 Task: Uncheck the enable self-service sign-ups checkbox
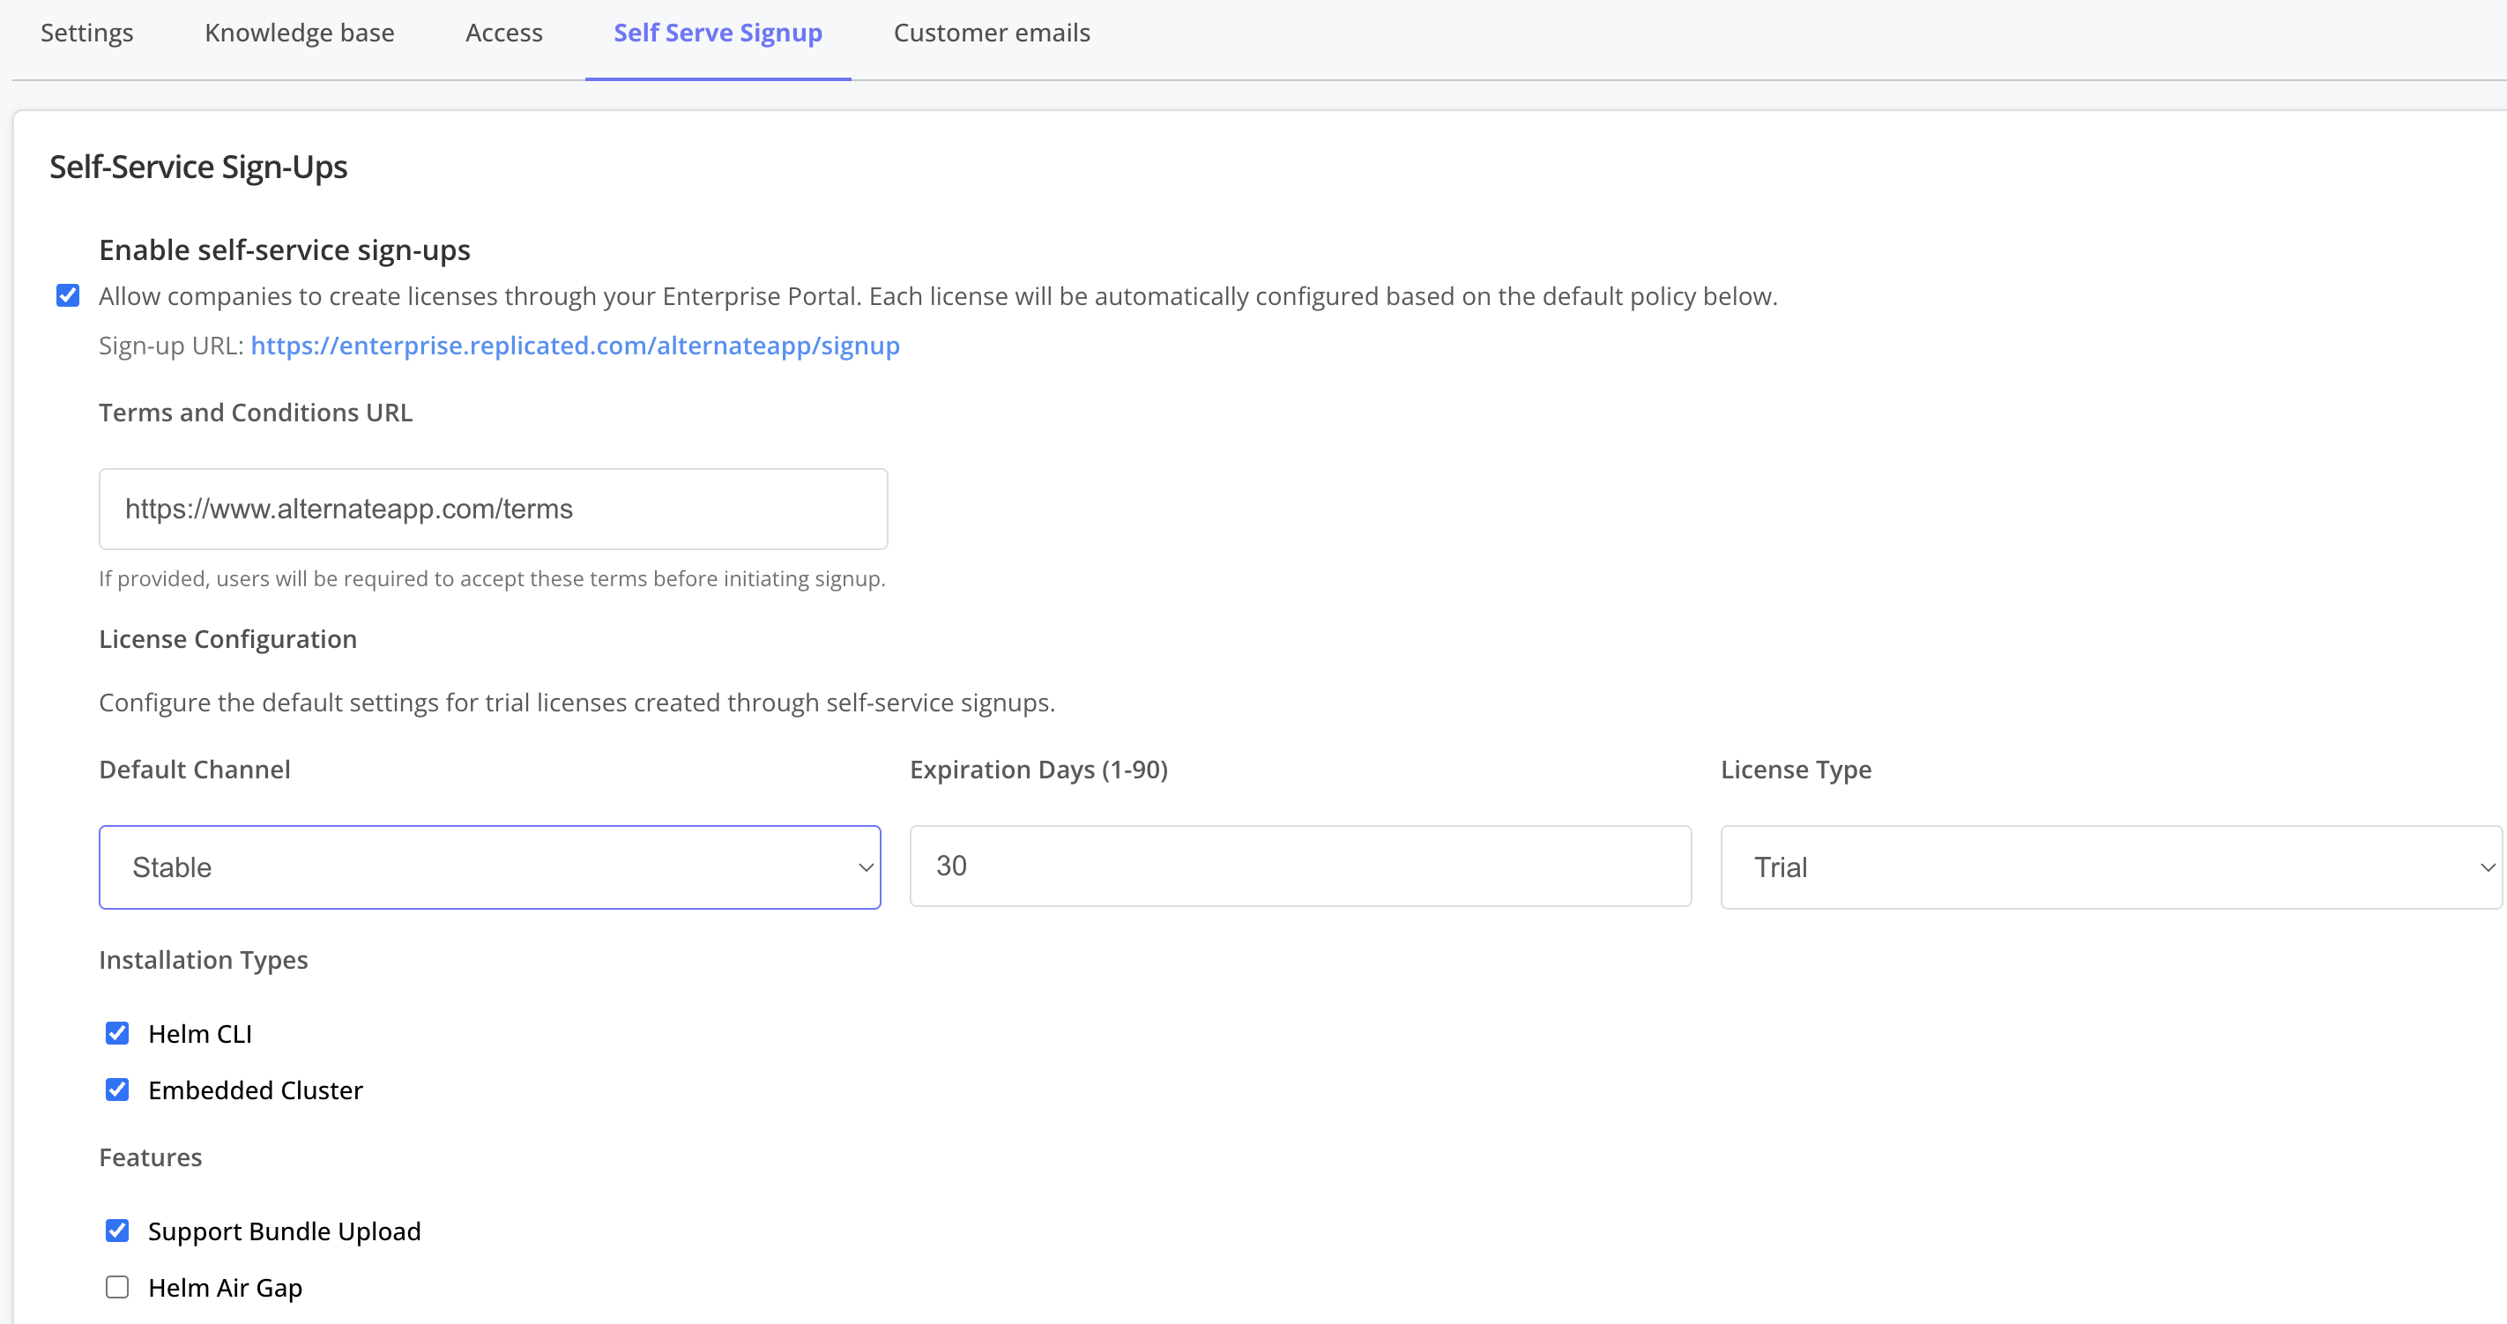tap(67, 296)
